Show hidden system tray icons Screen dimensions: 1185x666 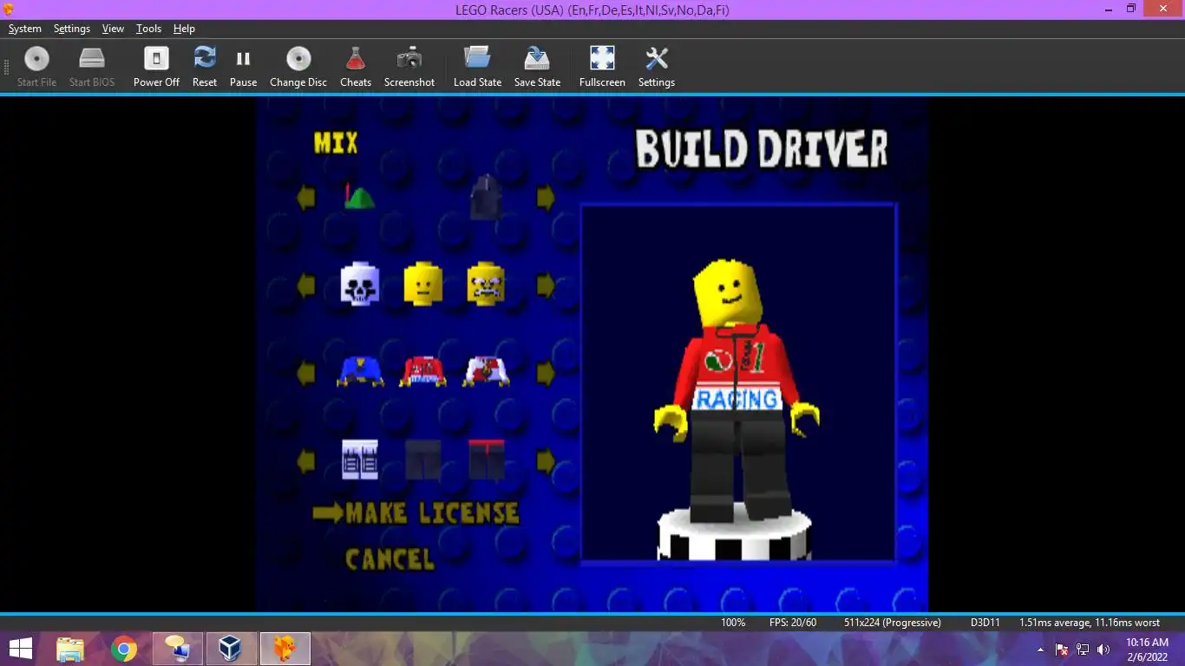(x=1040, y=650)
